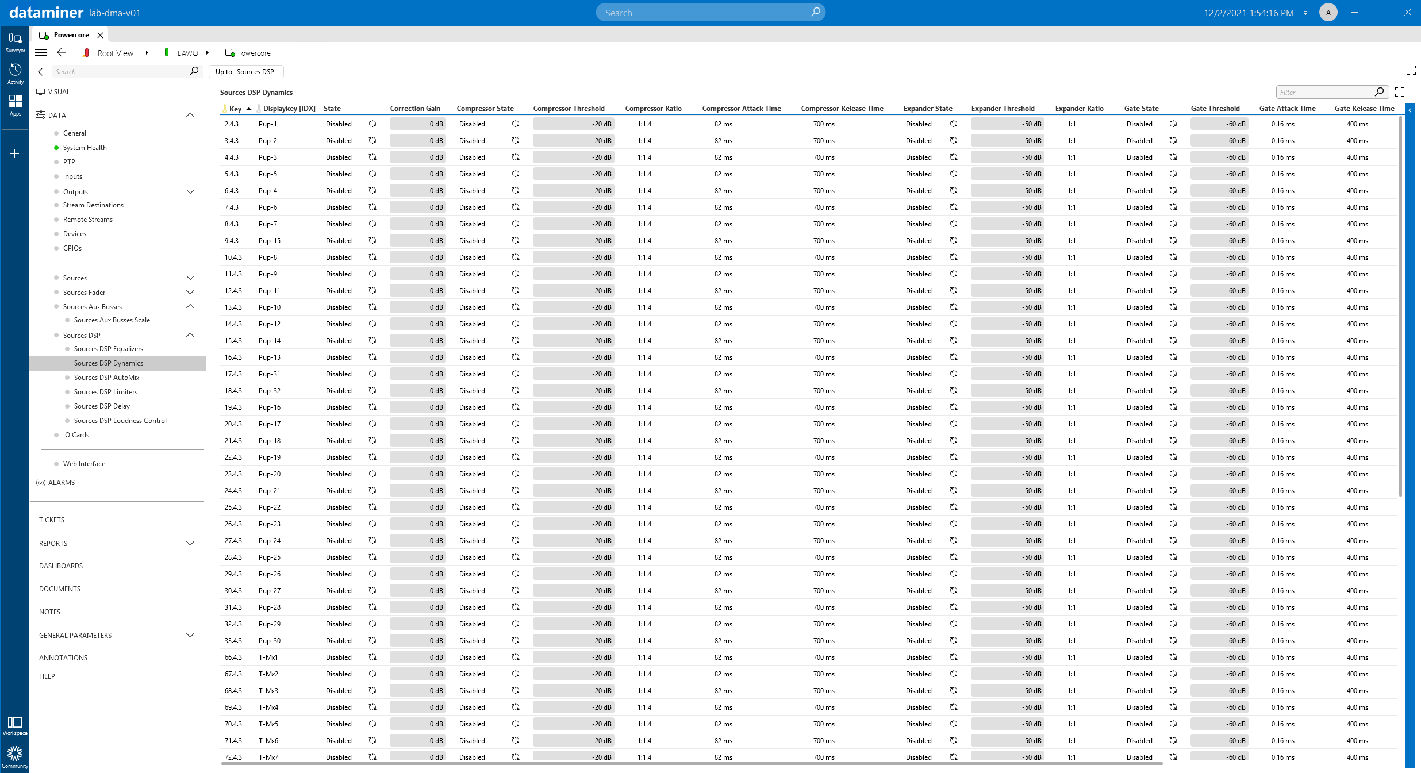Collapse the Sources DSP node
Image resolution: width=1421 pixels, height=773 pixels.
coord(190,335)
